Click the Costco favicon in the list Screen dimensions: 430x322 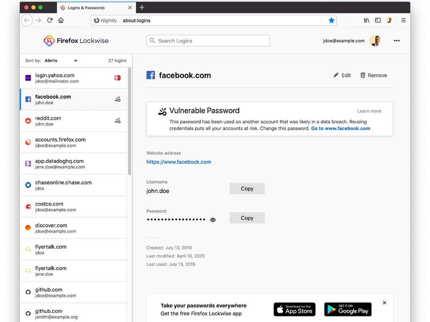(28, 206)
